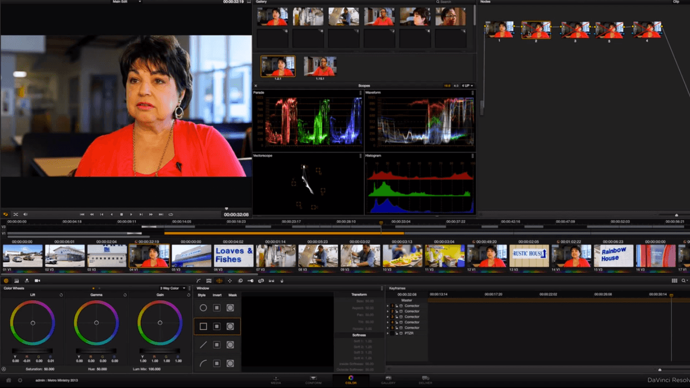Set scopes aspect to 16:9
The width and height of the screenshot is (690, 388).
pos(447,86)
